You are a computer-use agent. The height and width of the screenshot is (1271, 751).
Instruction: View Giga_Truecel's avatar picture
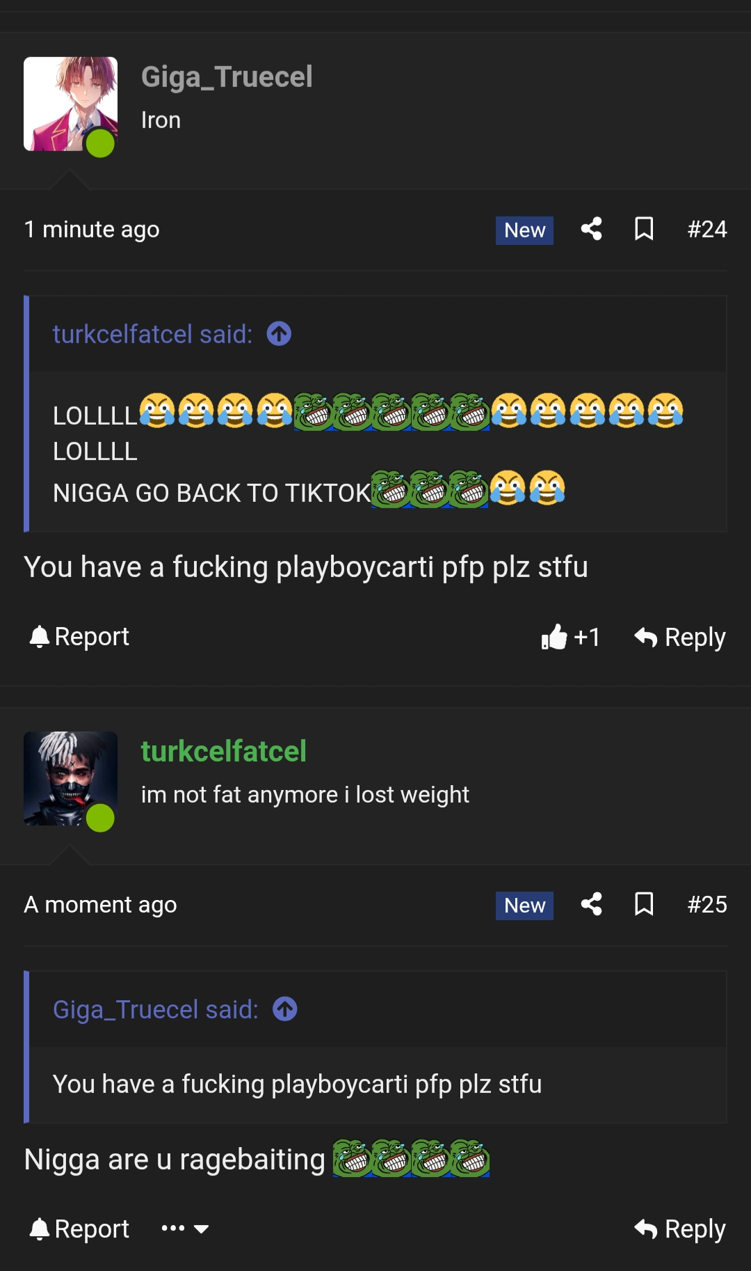[x=70, y=104]
